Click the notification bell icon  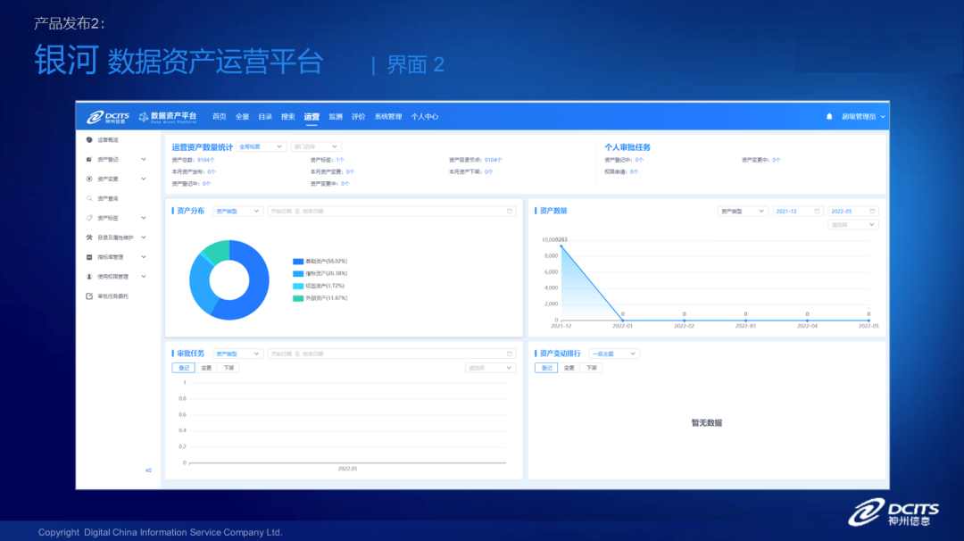click(829, 117)
